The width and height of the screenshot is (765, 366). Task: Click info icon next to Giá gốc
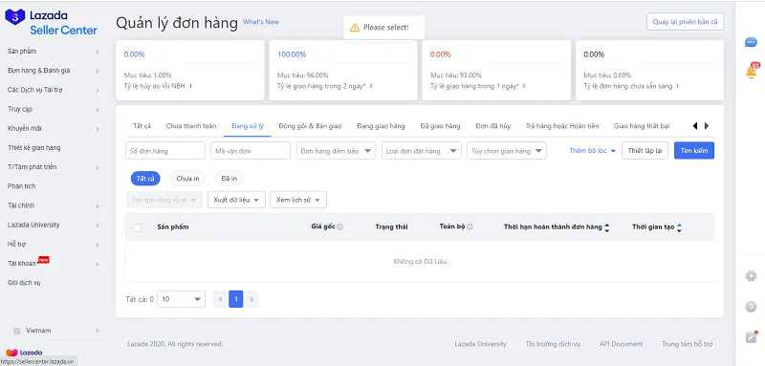point(340,227)
